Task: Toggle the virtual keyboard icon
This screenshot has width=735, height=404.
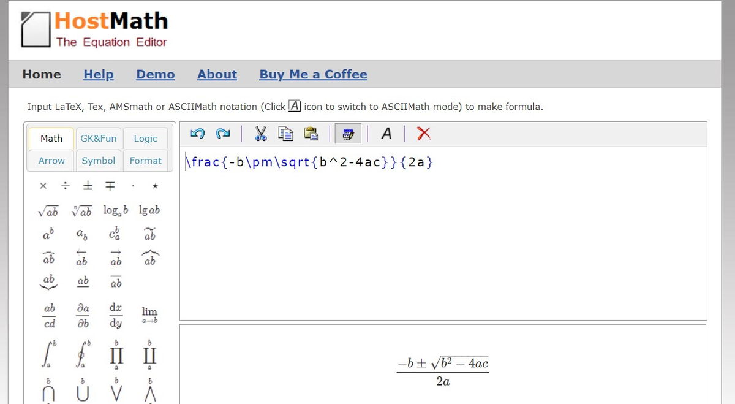Action: 348,133
